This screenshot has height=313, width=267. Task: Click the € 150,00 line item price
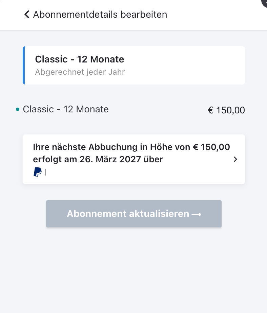(226, 110)
